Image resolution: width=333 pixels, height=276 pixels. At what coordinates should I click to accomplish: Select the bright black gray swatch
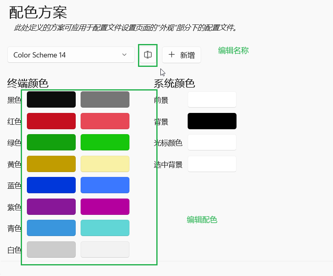click(105, 99)
